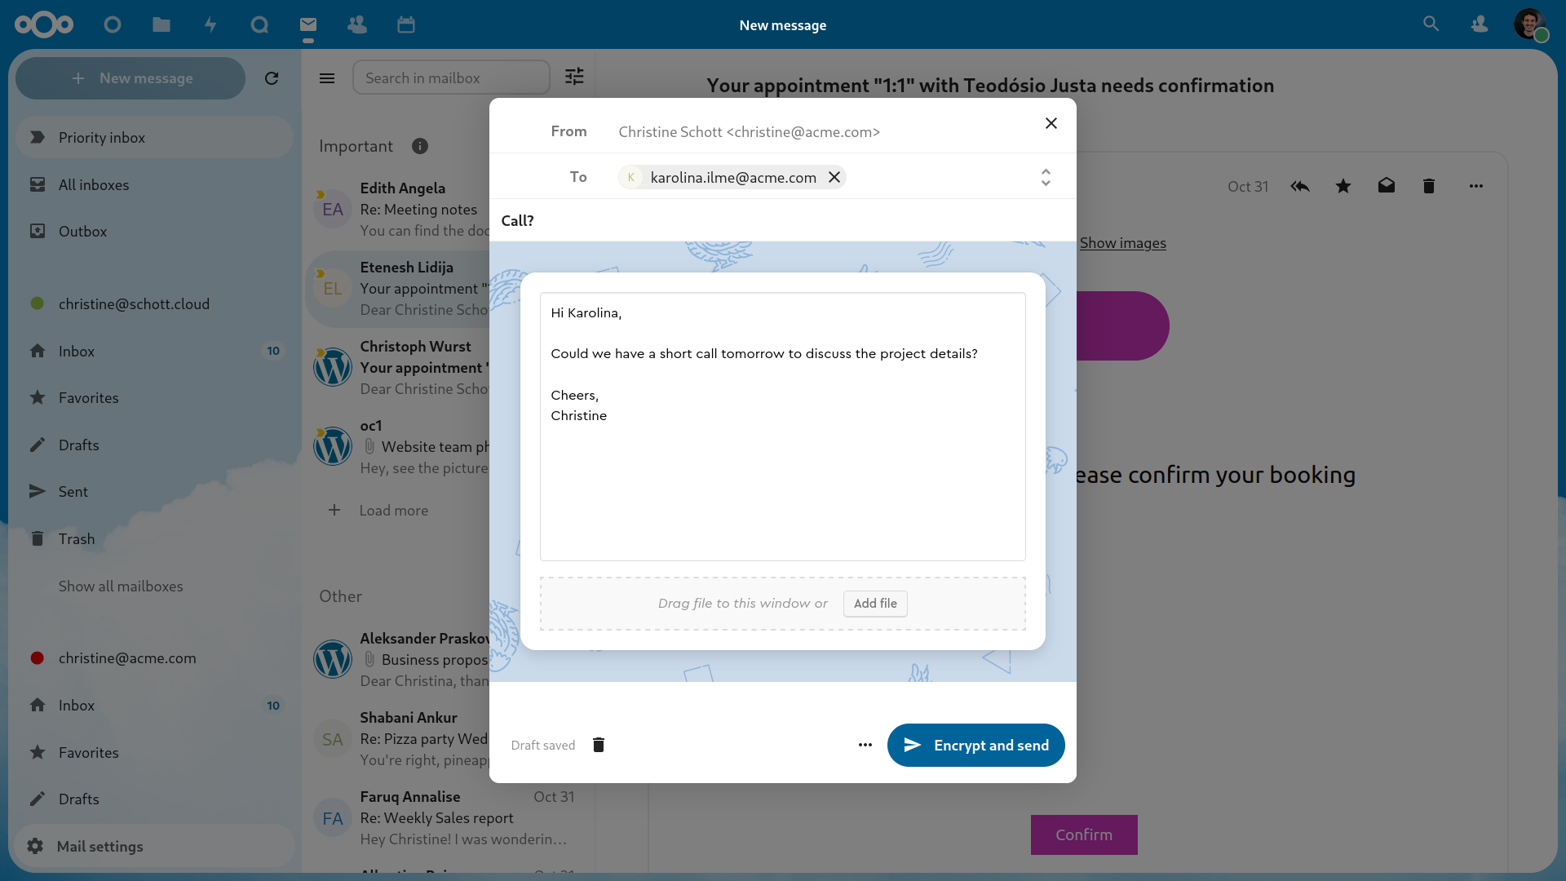Viewport: 1566px width, 881px height.
Task: Open the Contacts app
Action: tap(356, 24)
